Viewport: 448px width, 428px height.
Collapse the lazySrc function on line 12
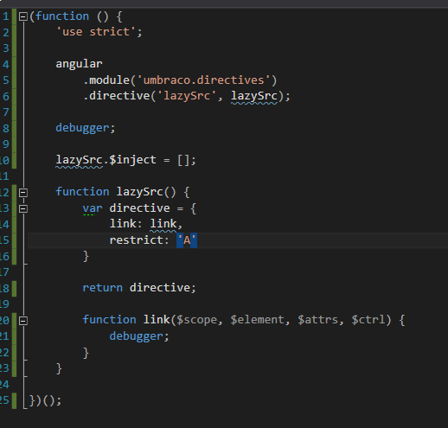tap(23, 193)
